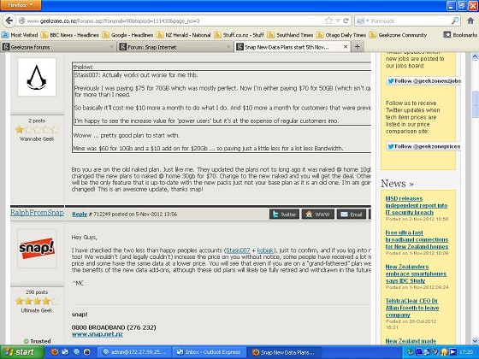Follow @geekzonenzjobs on Twitter
The image size is (479, 359).
(x=424, y=81)
